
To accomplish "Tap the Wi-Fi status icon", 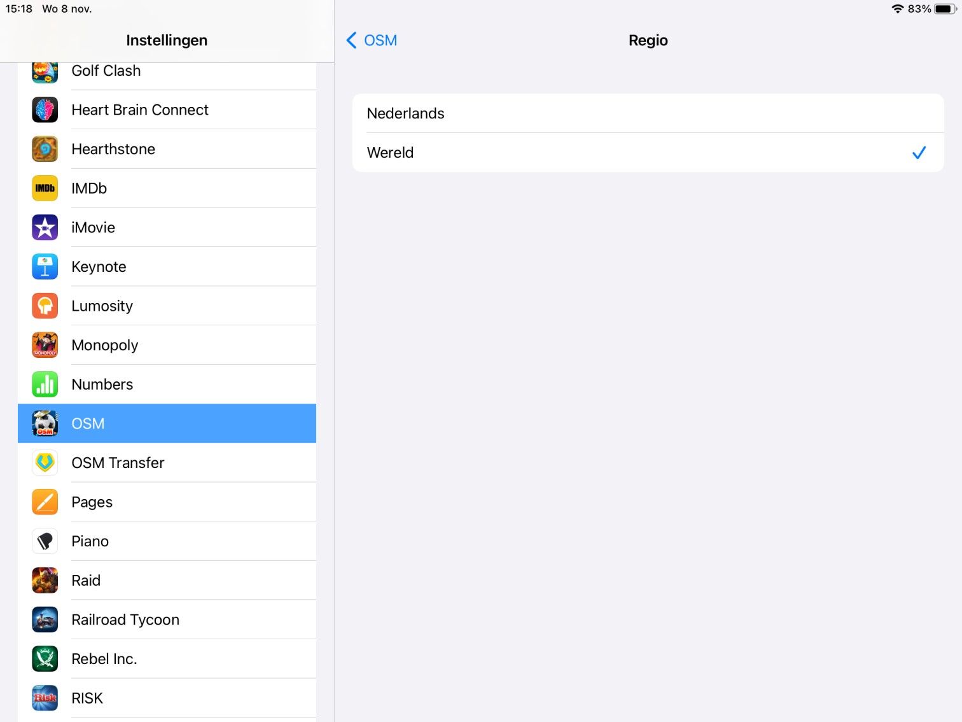I will coord(898,9).
